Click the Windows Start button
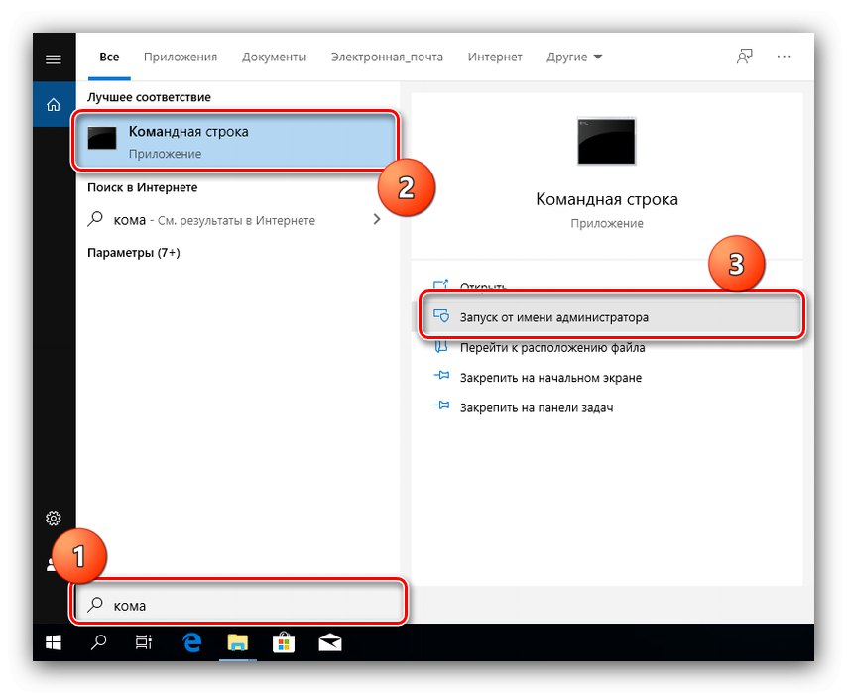 tap(54, 642)
